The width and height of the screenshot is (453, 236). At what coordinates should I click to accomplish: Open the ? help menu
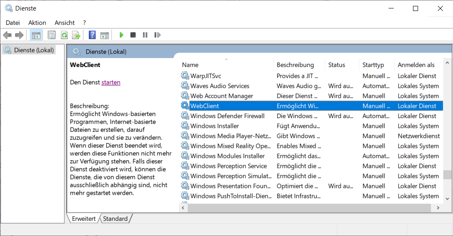(84, 23)
